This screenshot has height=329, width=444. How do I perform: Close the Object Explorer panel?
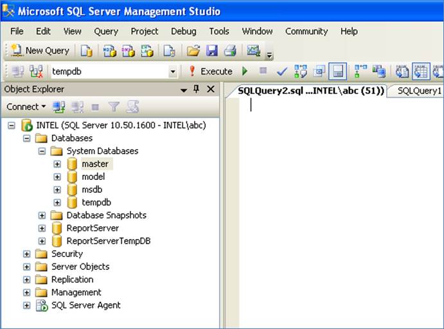(x=211, y=89)
